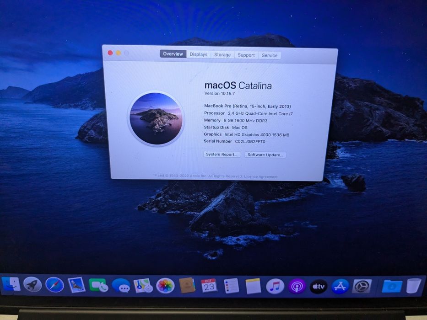This screenshot has height=320, width=427.
Task: Open Maps icon in Dock
Action: point(143,285)
